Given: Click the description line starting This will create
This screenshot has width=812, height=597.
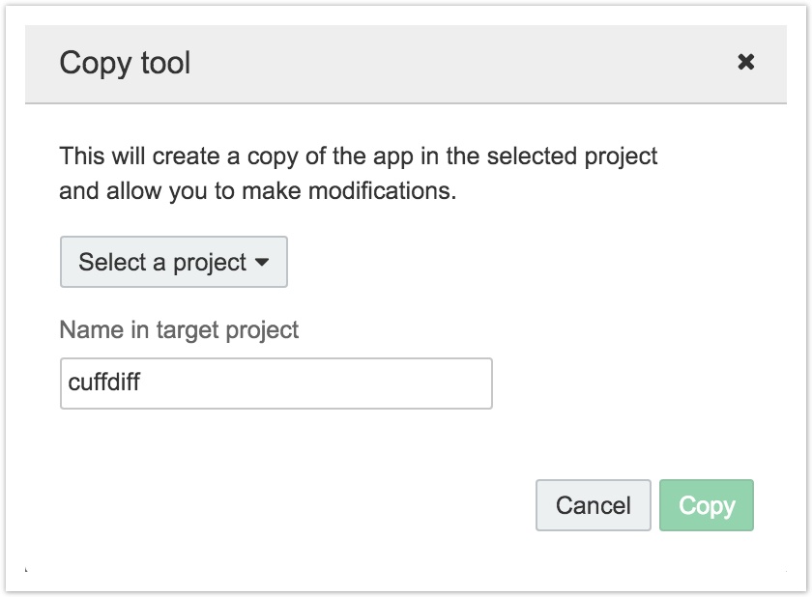Looking at the screenshot, I should click(358, 156).
